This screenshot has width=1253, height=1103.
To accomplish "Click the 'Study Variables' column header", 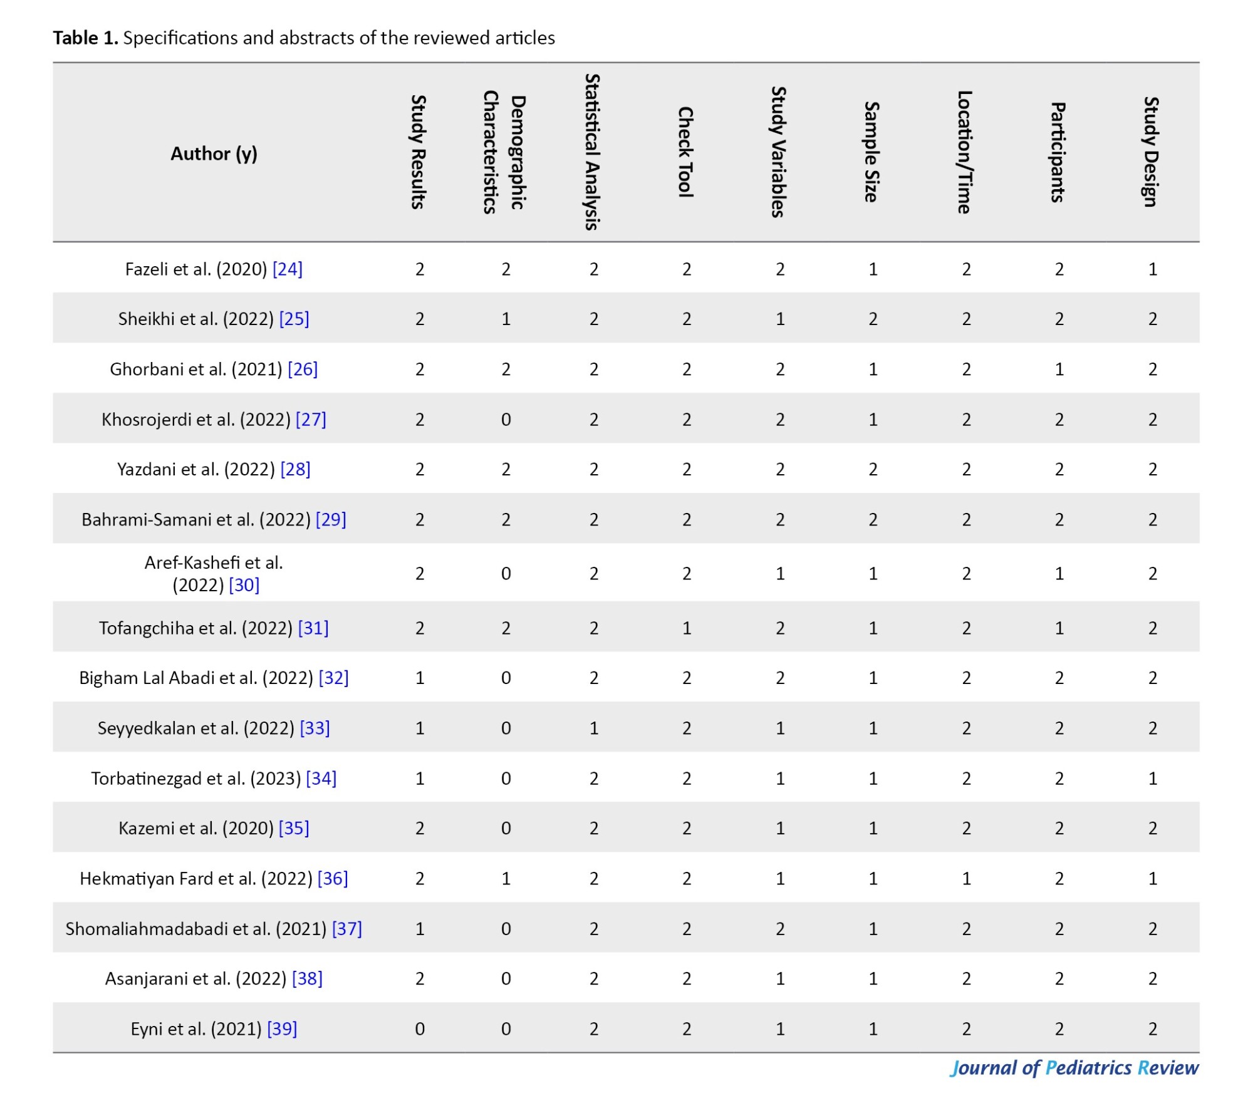I will (x=779, y=152).
